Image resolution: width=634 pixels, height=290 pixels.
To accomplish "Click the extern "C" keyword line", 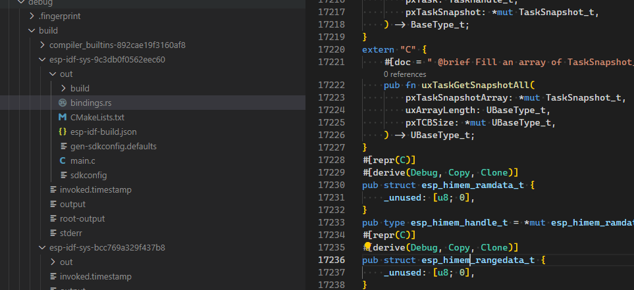I will [394, 50].
